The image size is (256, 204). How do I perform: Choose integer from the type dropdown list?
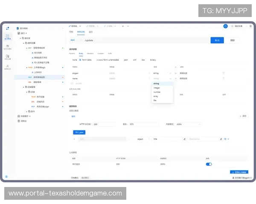pyautogui.click(x=157, y=88)
